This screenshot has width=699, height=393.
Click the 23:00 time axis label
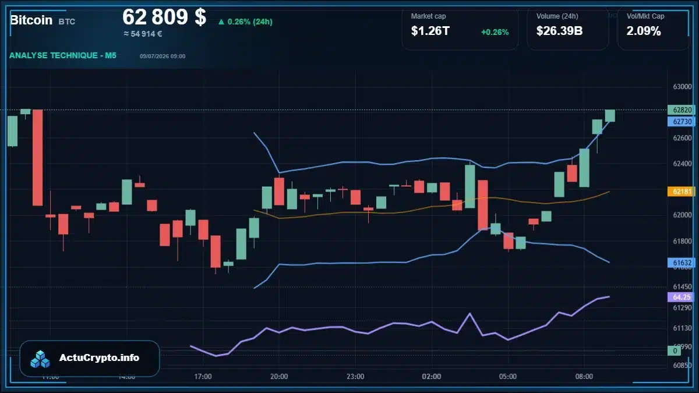click(355, 377)
